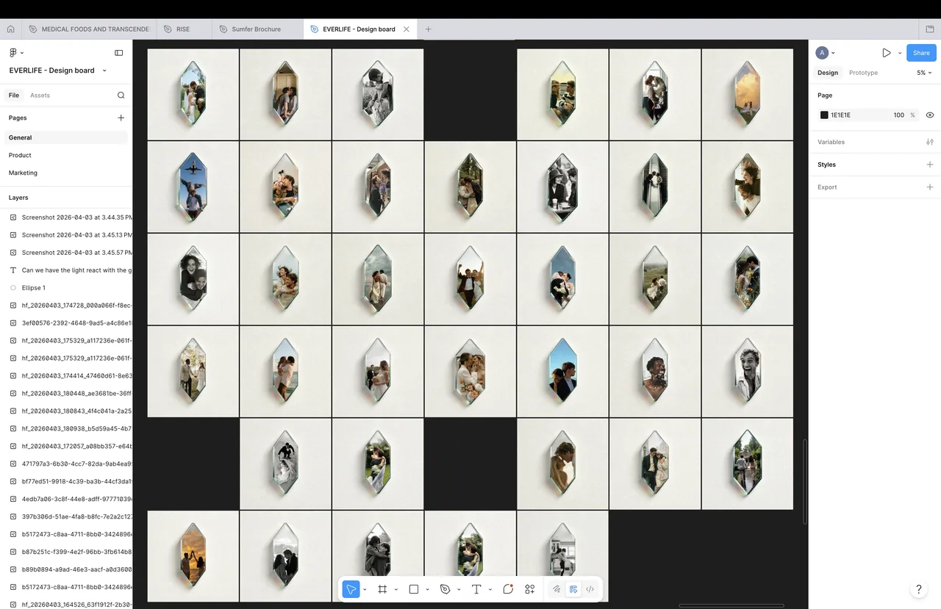Expand the EVERLIFE - Design board file name dropdown

point(104,71)
